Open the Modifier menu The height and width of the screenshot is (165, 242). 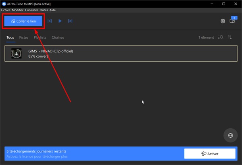click(x=17, y=10)
